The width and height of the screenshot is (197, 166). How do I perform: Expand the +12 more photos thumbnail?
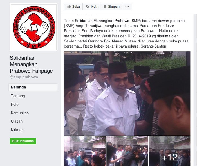pos(170,151)
